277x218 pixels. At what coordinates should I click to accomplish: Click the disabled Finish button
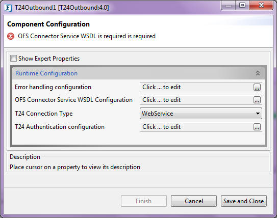pyautogui.click(x=144, y=201)
